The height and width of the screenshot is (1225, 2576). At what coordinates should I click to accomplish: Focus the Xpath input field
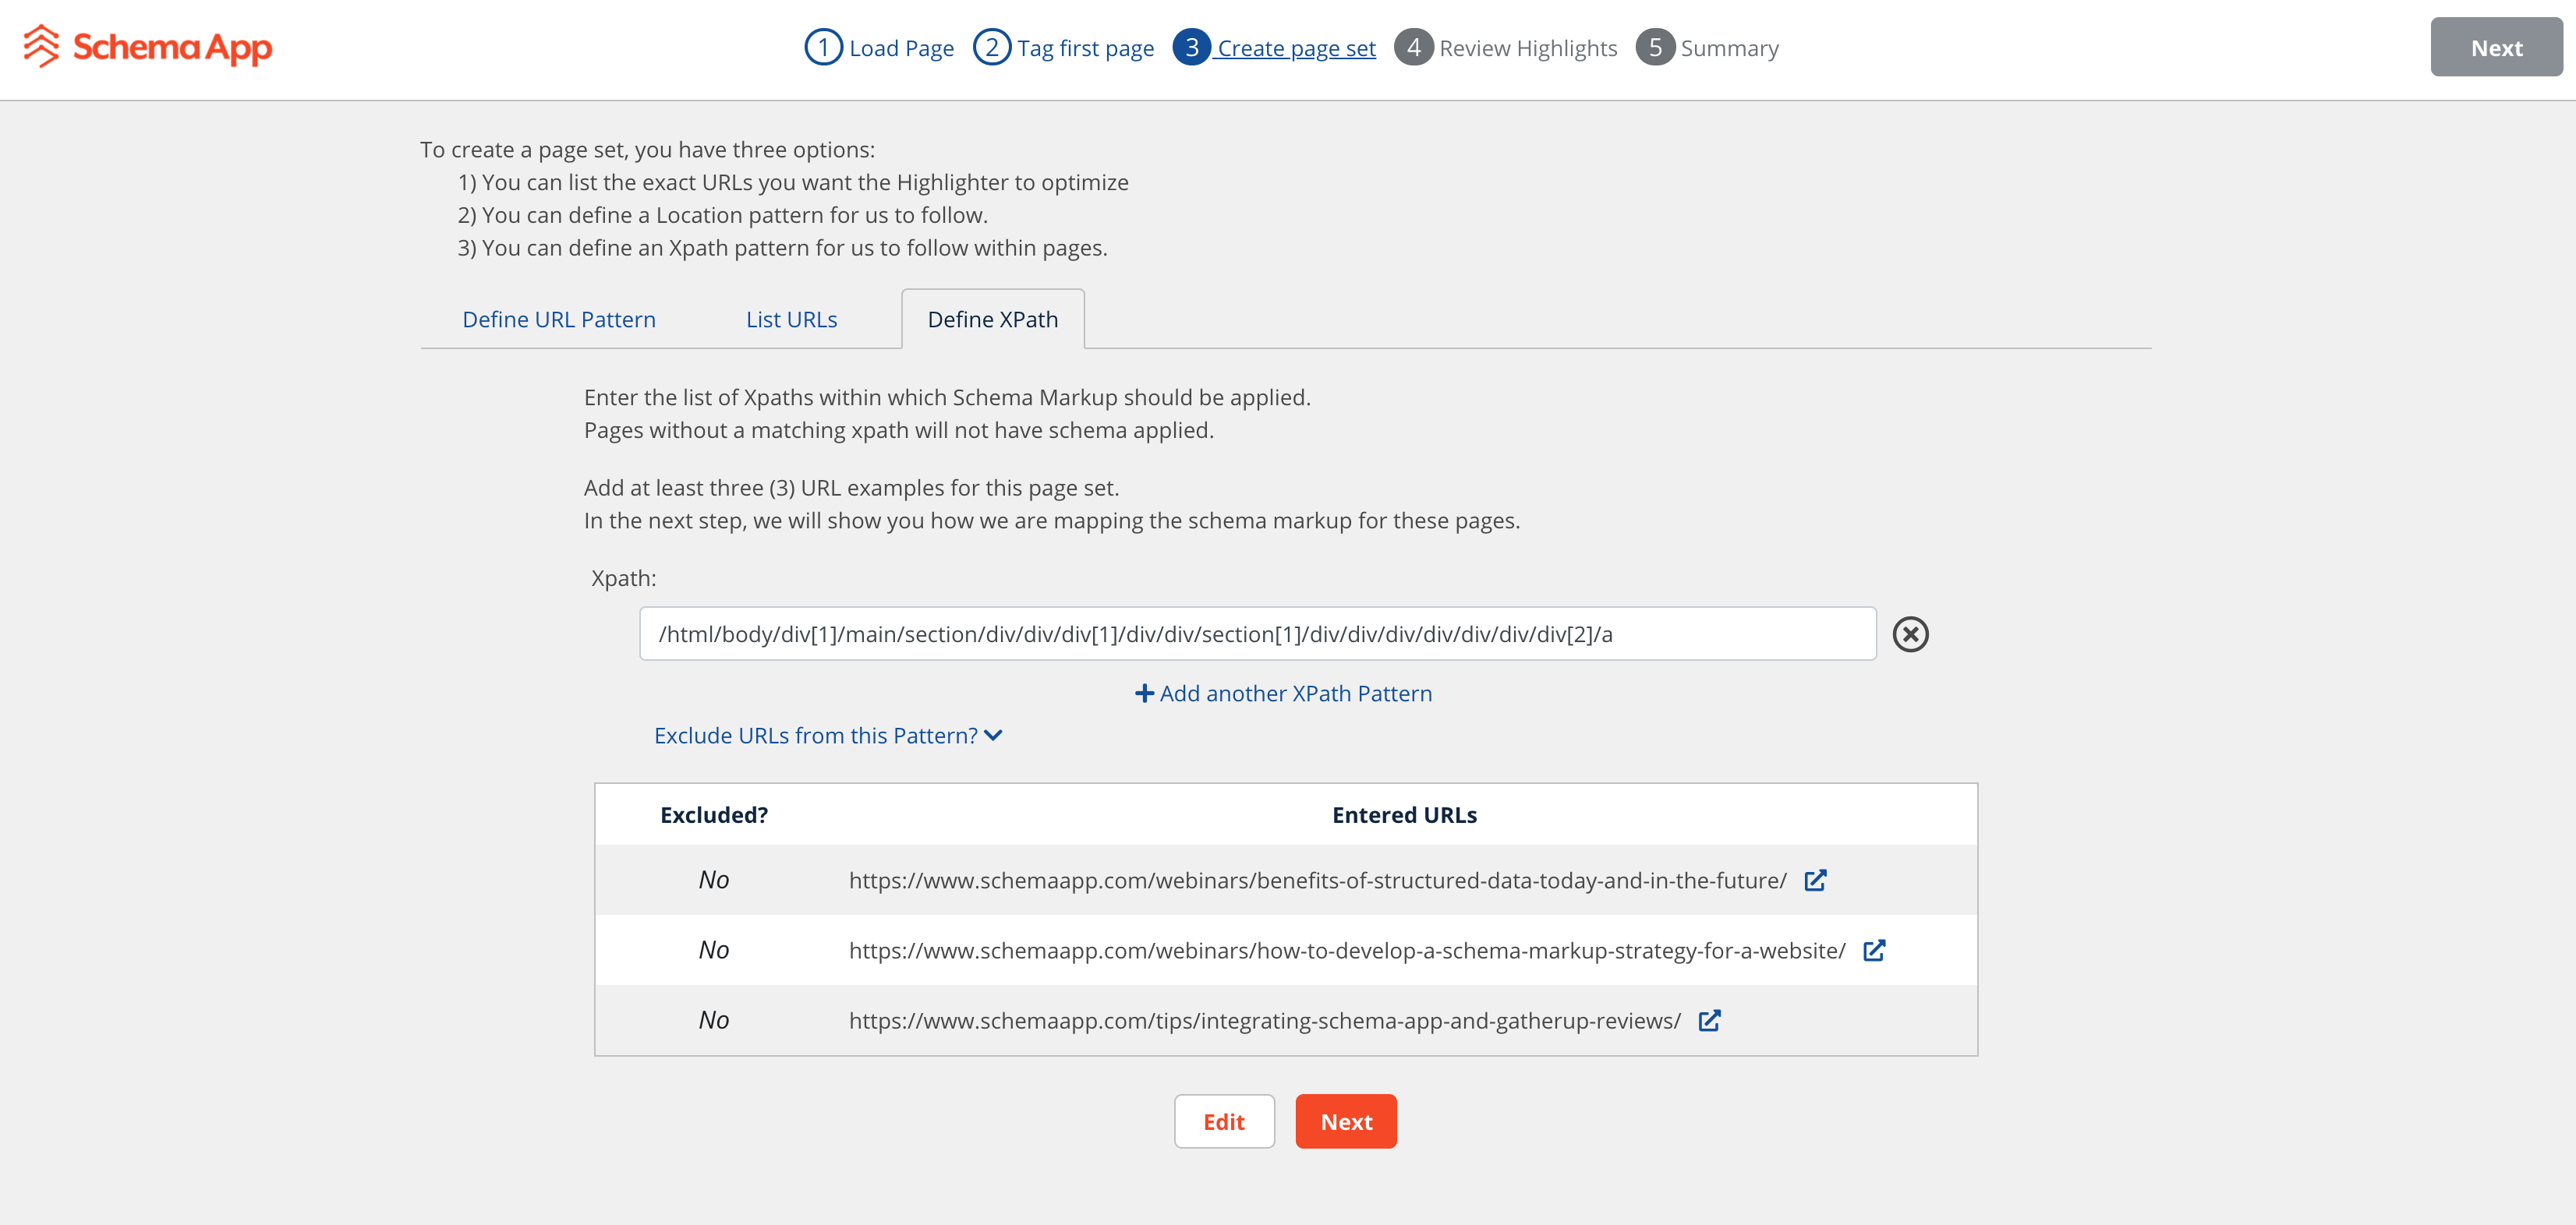click(x=1257, y=634)
